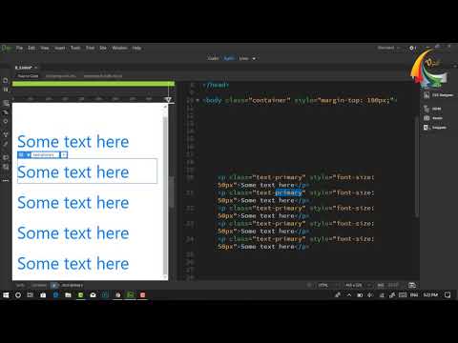Open the Live view dropdown arrow
Viewport: 458px width, 343px height.
coord(254,59)
